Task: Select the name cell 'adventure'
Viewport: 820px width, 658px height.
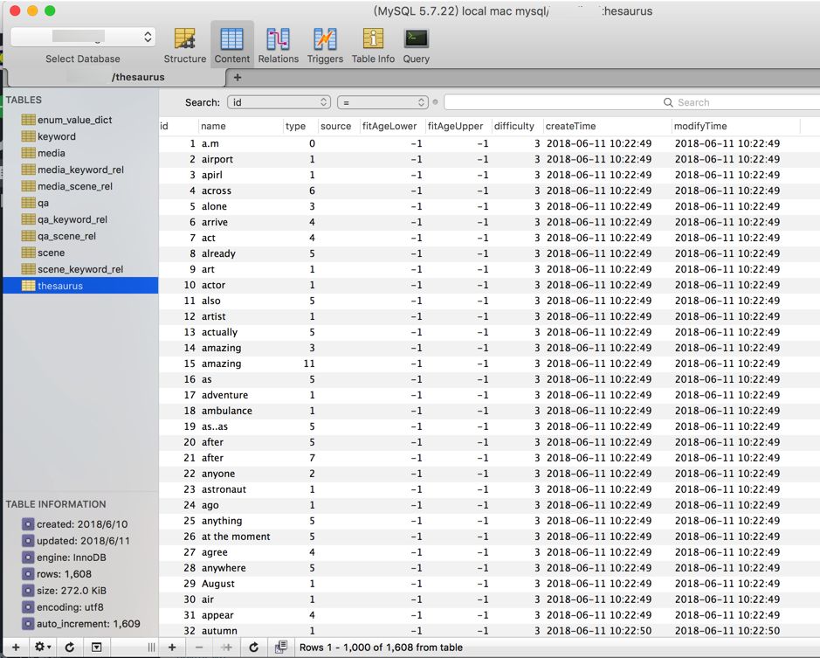Action: point(225,395)
